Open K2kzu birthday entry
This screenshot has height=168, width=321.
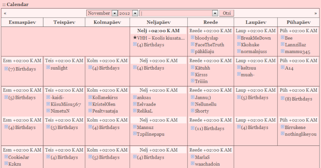[x=15, y=164]
